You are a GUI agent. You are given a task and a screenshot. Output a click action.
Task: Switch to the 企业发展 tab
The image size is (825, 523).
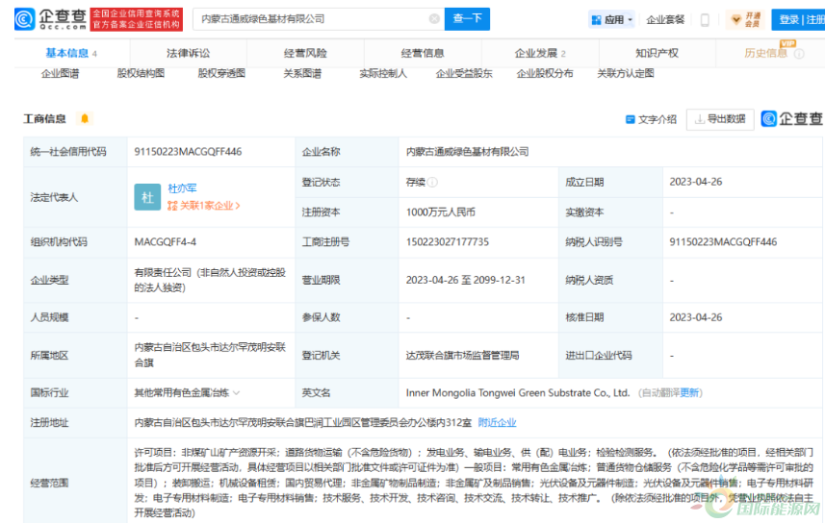(540, 53)
